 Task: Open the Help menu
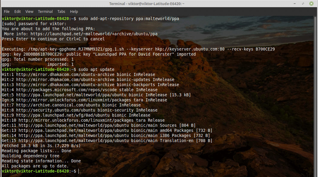point(74,11)
